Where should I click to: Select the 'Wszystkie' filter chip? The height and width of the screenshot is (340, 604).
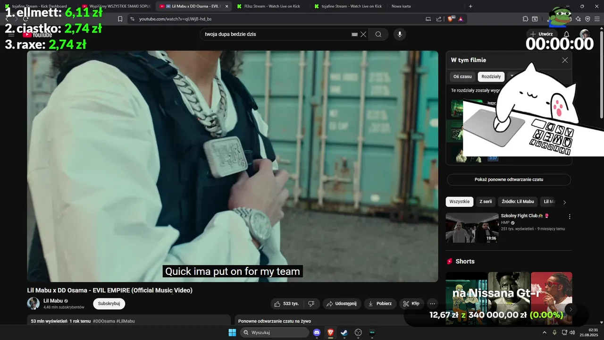(x=460, y=202)
